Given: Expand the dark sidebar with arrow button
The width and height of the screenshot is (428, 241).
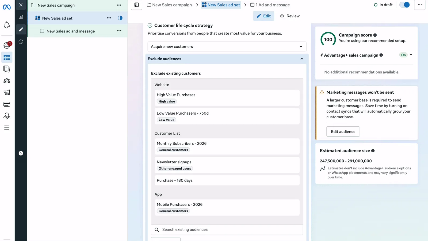Looking at the screenshot, I should pyautogui.click(x=21, y=153).
